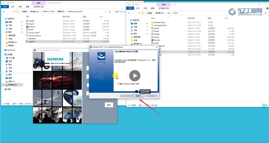
Task: Open the 文件 tab in PLMLicenseServer window
Action: (x=5, y=7)
